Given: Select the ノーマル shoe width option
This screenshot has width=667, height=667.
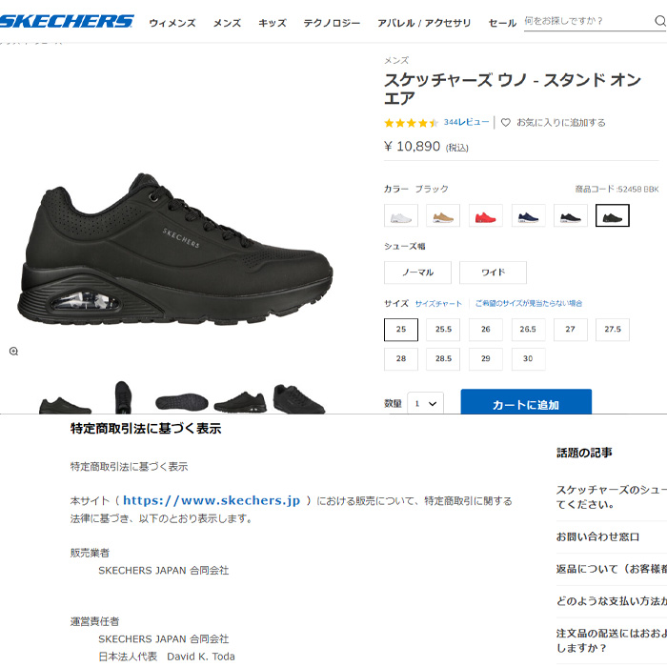Looking at the screenshot, I should pyautogui.click(x=417, y=273).
